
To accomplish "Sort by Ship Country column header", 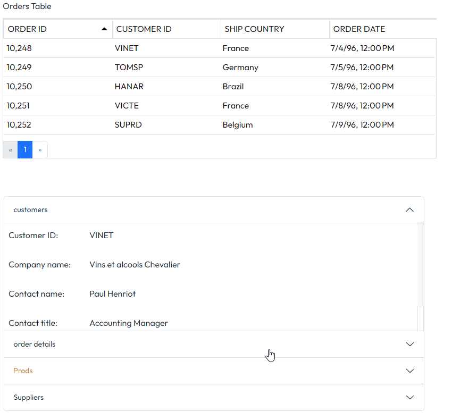I will click(275, 29).
